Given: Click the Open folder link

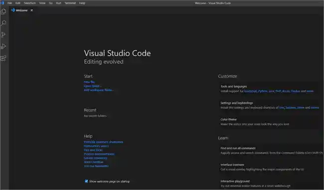Looking at the screenshot, I should pyautogui.click(x=93, y=86).
